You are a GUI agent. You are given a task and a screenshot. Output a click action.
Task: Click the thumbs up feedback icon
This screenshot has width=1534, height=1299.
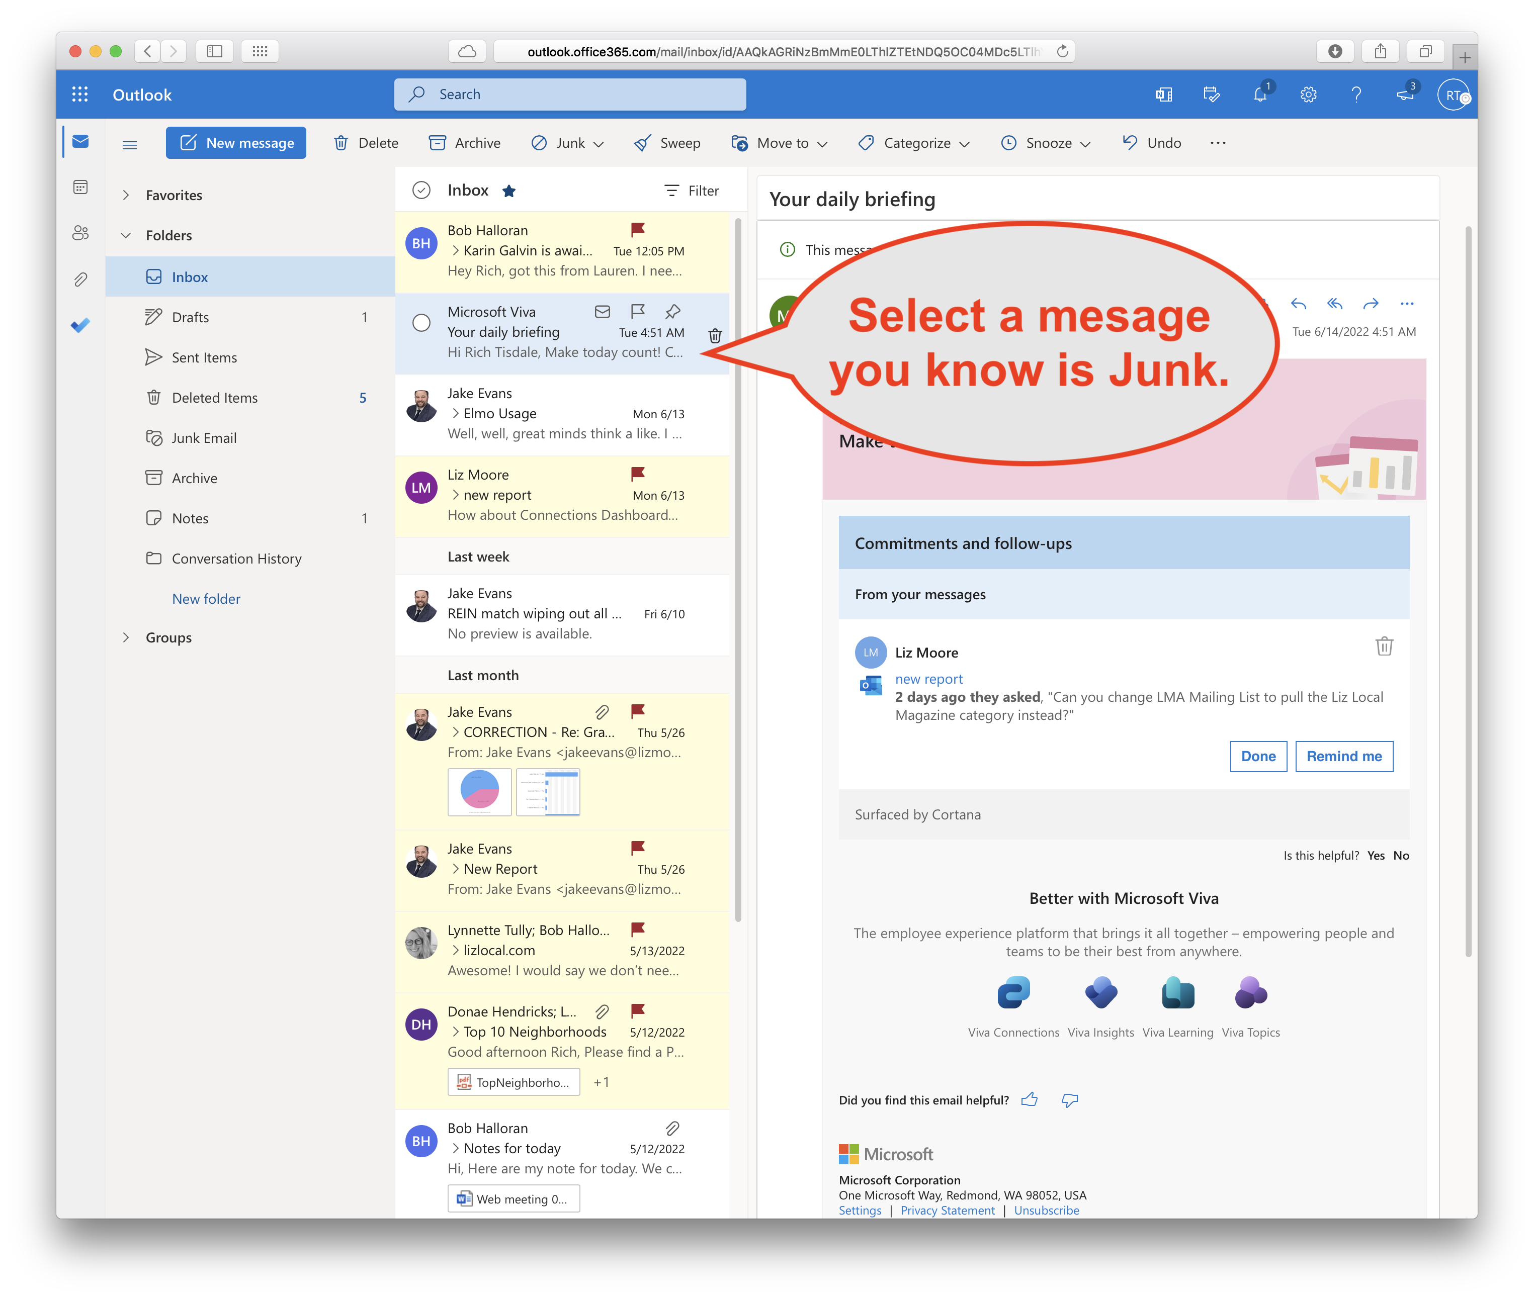1030,1099
